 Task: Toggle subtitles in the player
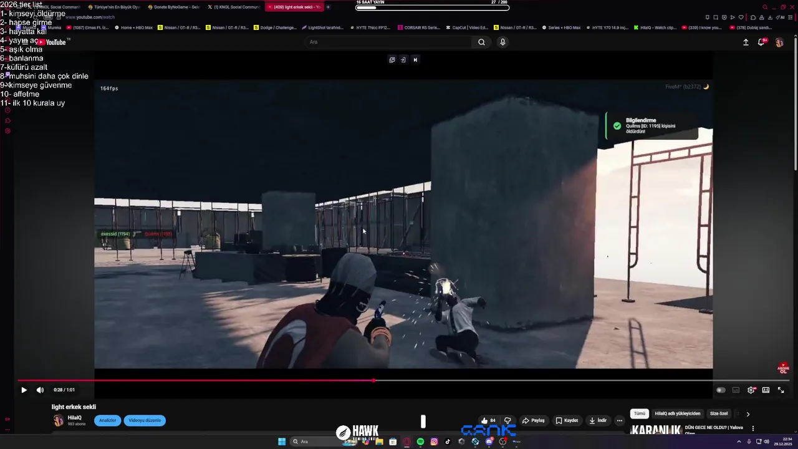click(x=736, y=390)
